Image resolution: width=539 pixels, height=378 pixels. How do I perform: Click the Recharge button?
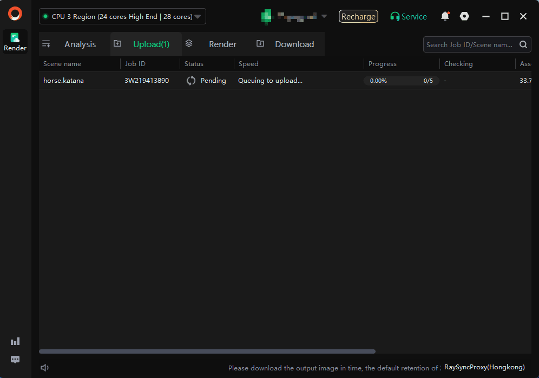point(358,17)
